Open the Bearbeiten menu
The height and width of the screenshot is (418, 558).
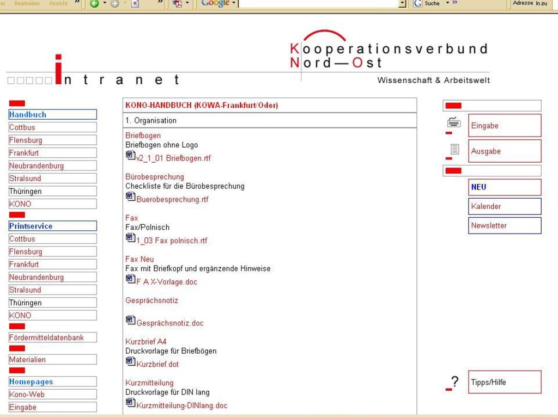[x=27, y=3]
